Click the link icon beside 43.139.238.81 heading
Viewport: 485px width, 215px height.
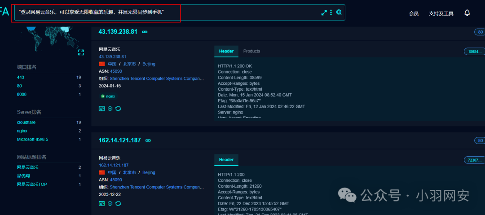(x=145, y=32)
